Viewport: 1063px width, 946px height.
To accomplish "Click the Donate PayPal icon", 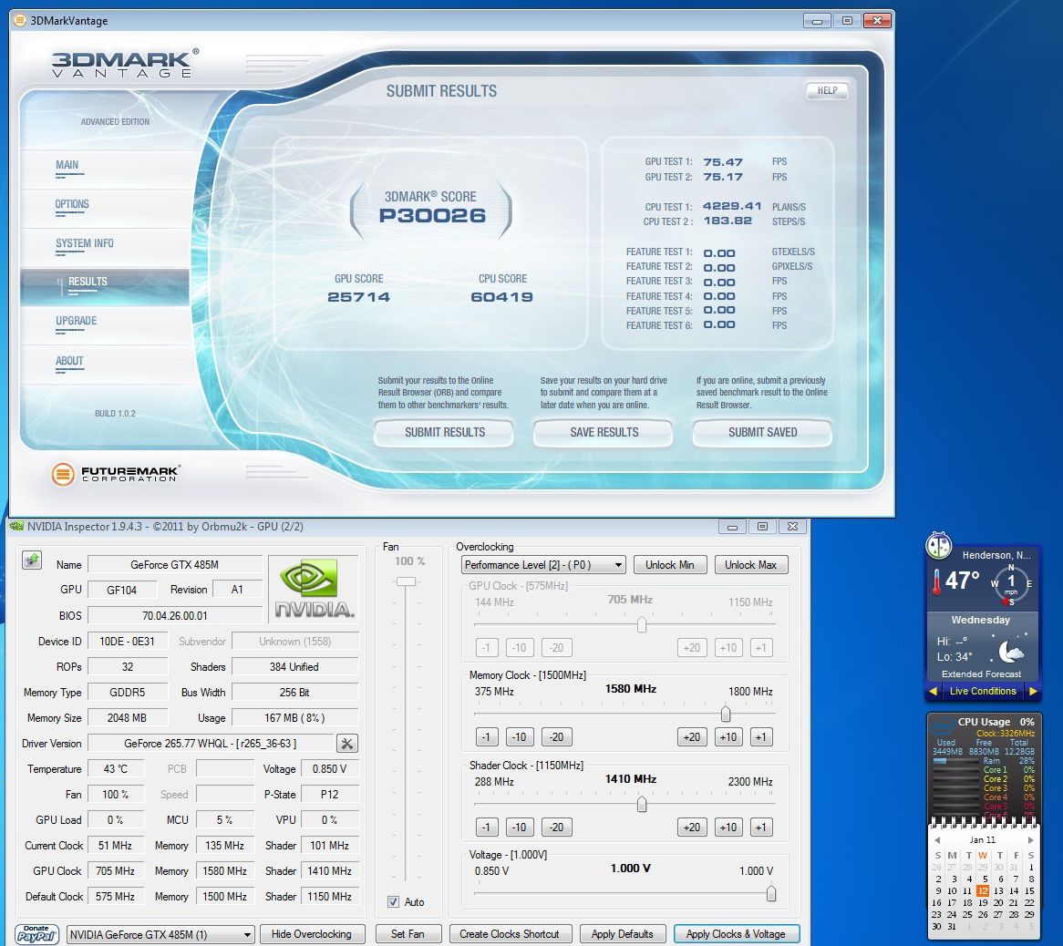I will 37,933.
